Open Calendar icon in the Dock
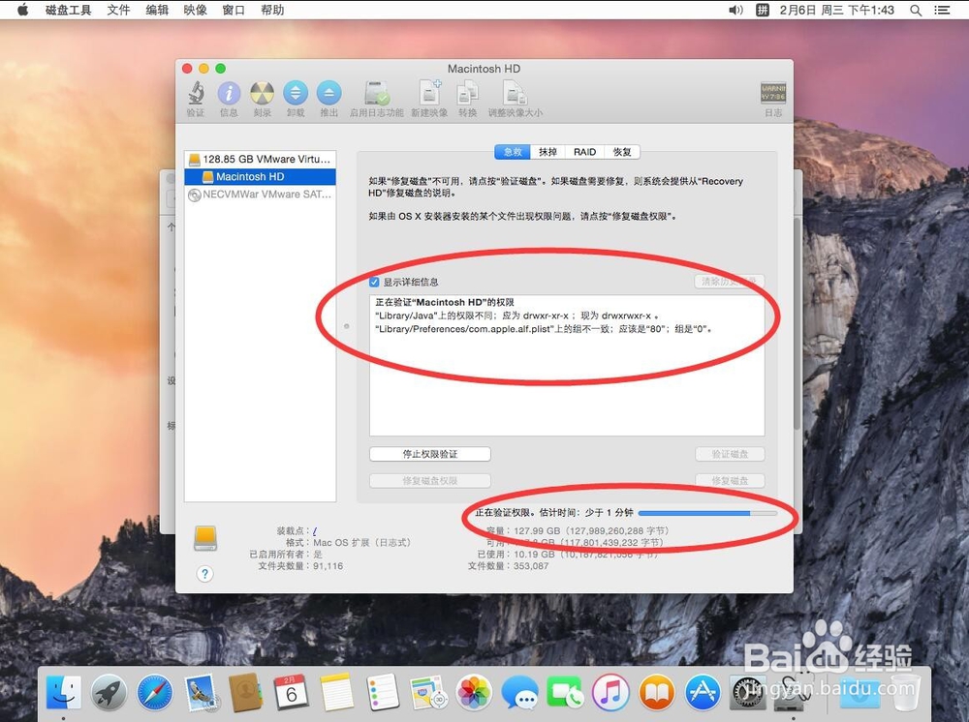This screenshot has height=722, width=969. 291,692
